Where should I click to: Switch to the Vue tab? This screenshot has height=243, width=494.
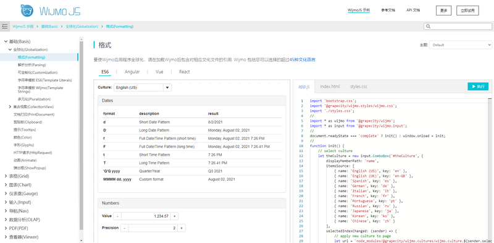click(159, 72)
